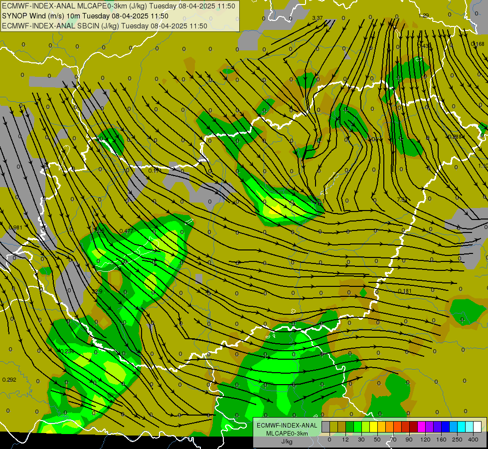The width and height of the screenshot is (488, 449).
Task: Pick the pure blue legend swatch
Action: pos(446,427)
